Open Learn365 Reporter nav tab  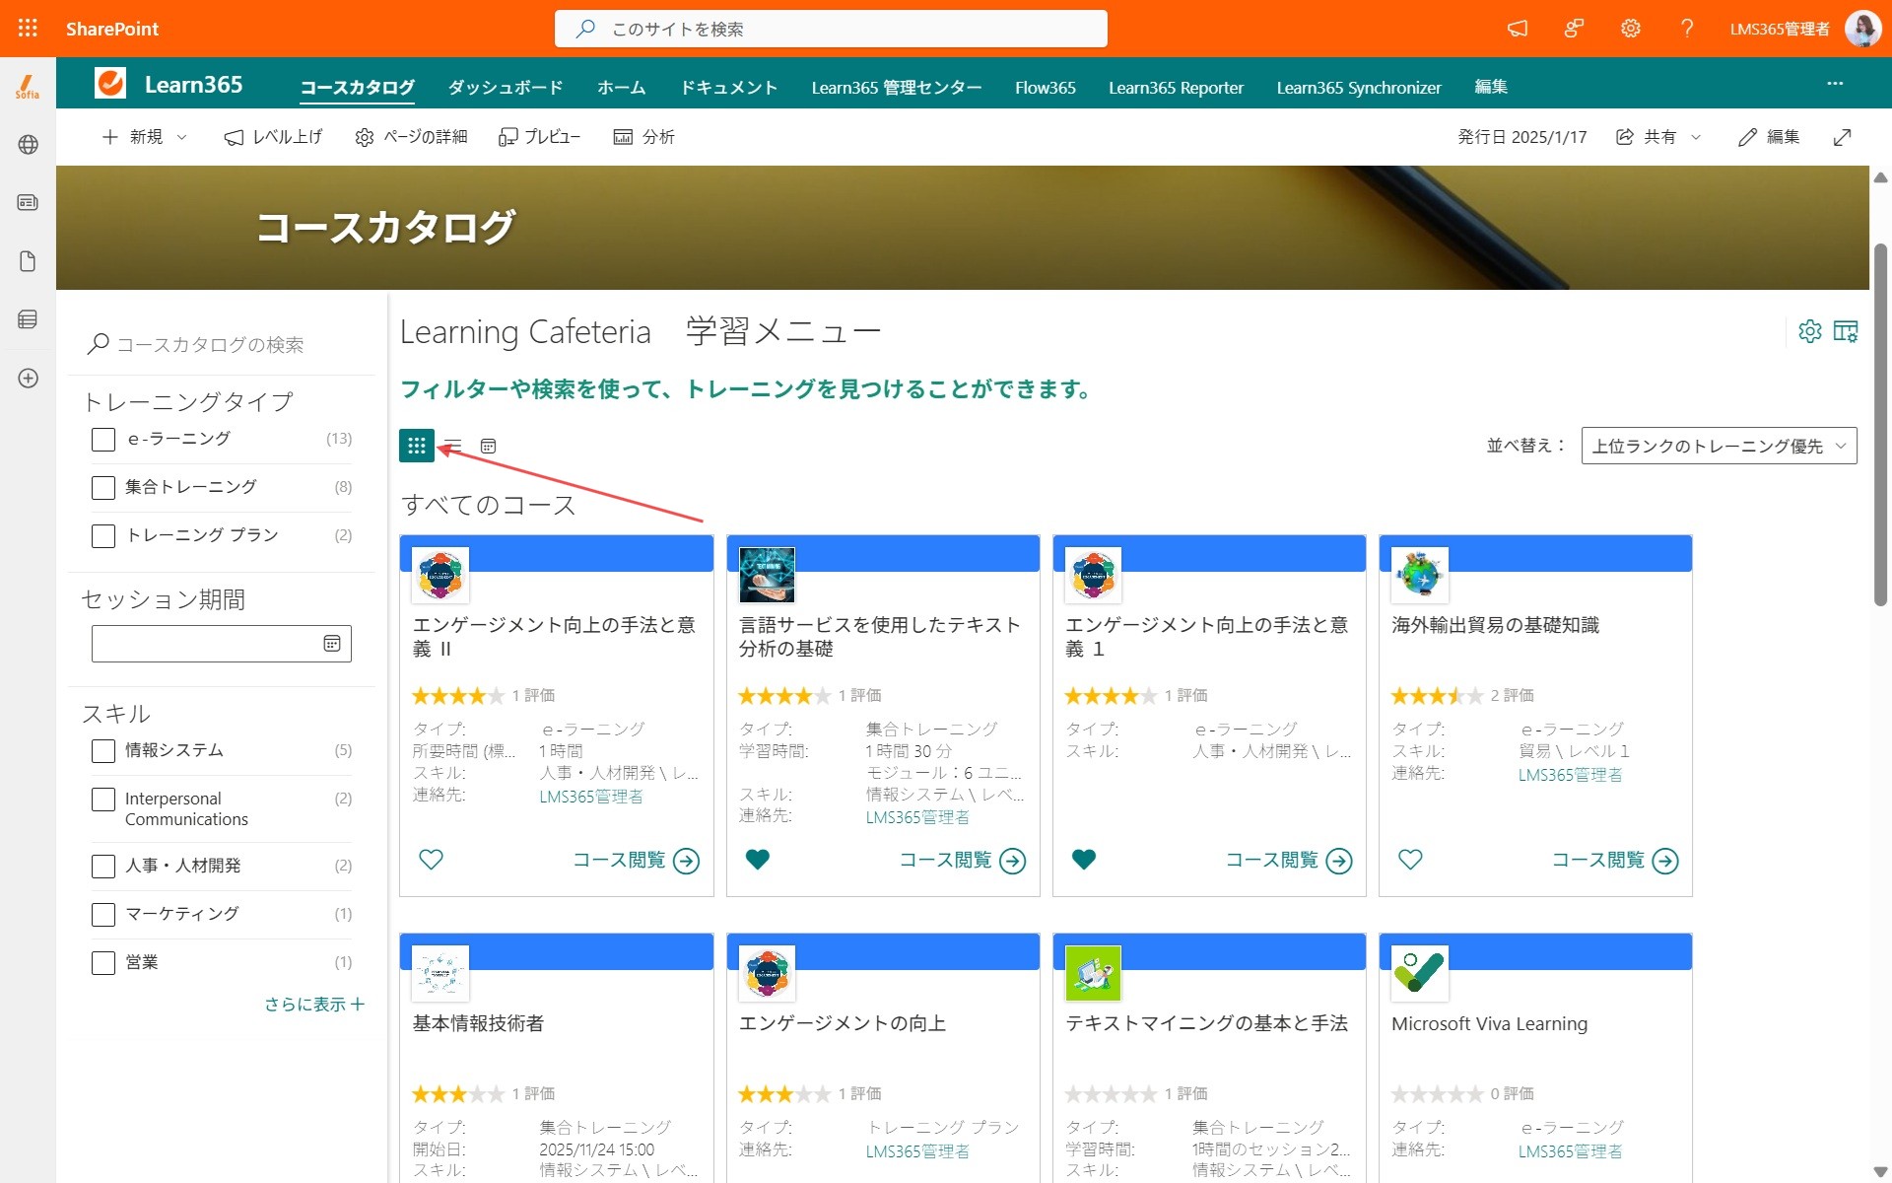coord(1176,87)
